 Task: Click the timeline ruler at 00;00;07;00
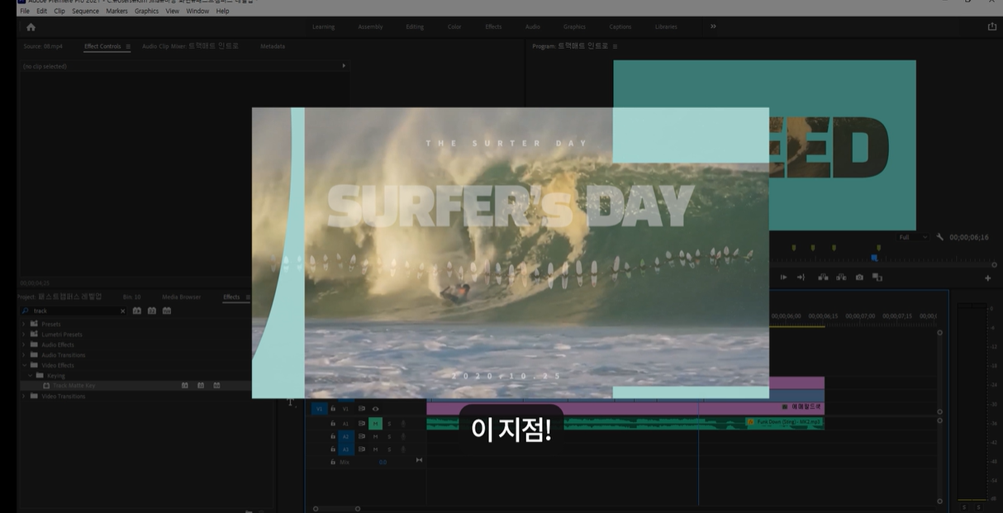861,316
